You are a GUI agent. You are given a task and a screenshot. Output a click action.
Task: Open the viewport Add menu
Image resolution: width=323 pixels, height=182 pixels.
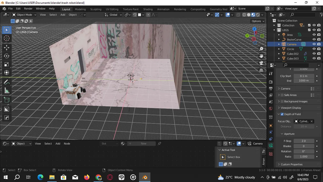(63, 15)
